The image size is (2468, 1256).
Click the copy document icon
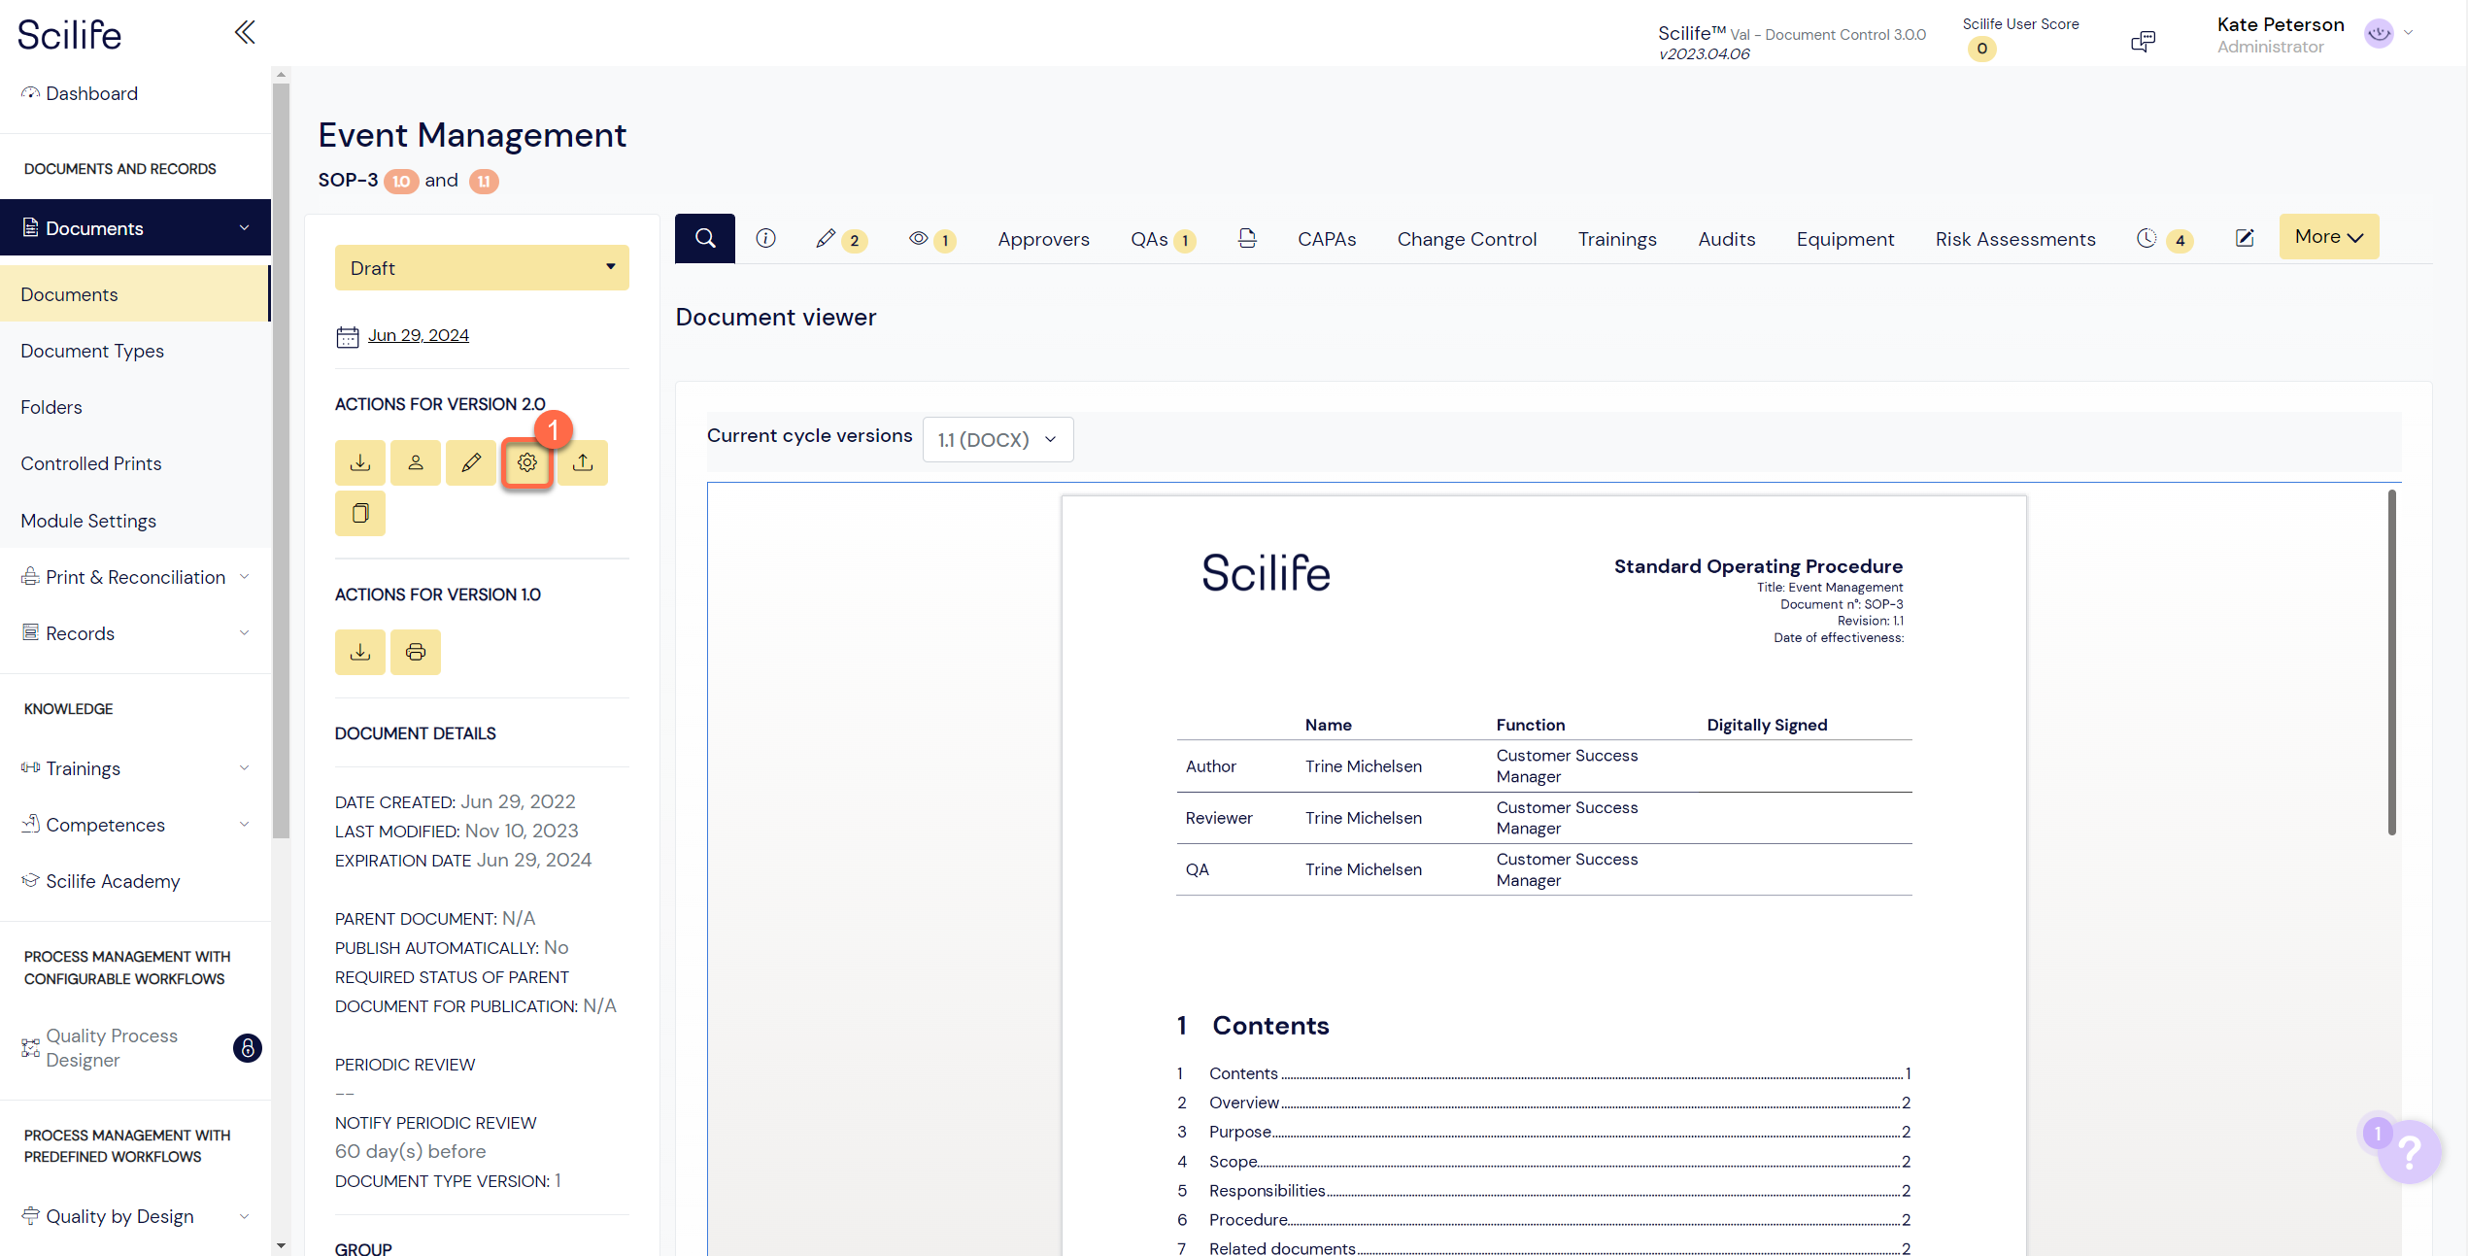point(360,513)
